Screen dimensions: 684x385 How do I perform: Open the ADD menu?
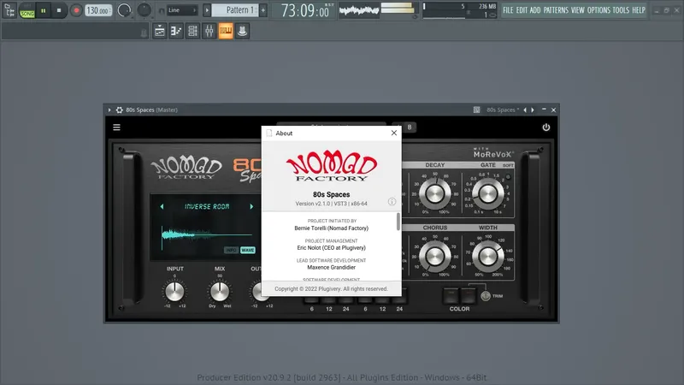[535, 10]
